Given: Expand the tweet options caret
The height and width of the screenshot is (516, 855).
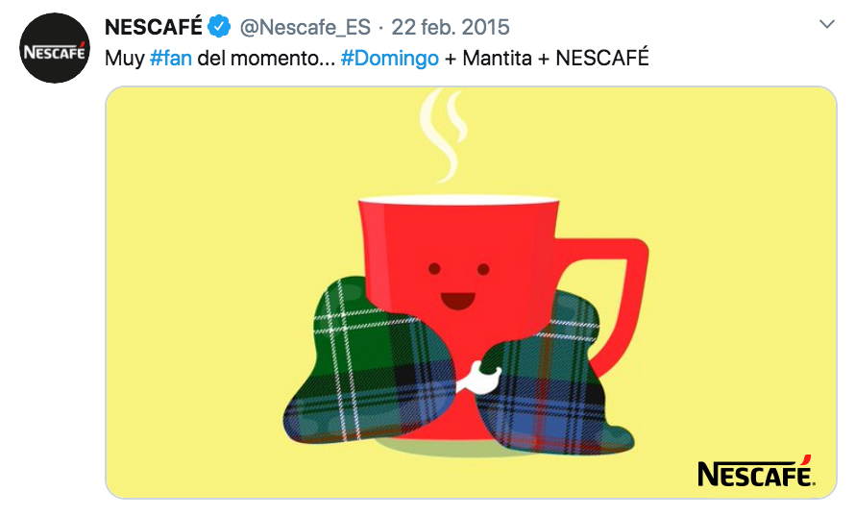Looking at the screenshot, I should tap(826, 24).
